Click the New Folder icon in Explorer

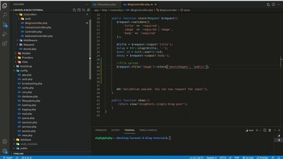79,10
